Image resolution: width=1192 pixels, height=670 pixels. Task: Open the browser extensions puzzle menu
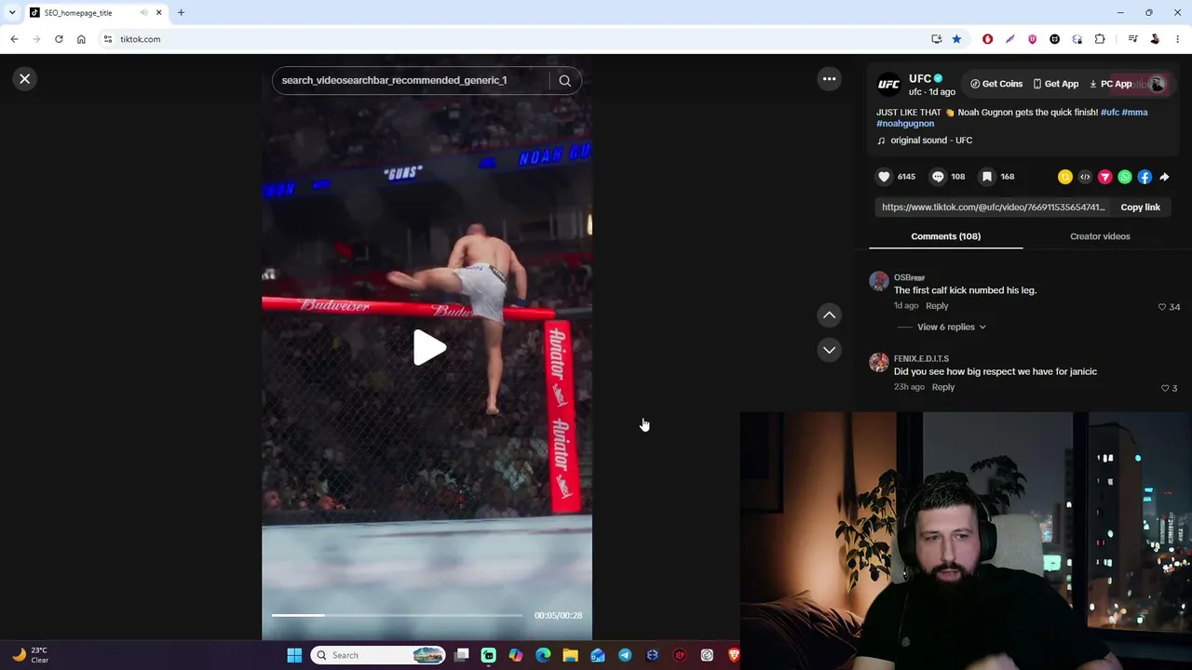(1100, 39)
